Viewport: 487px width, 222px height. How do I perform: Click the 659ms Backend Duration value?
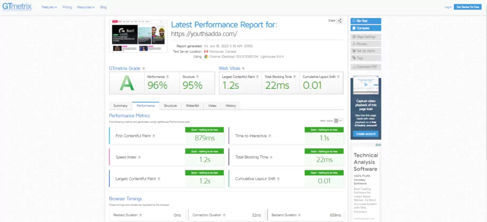(x=335, y=215)
